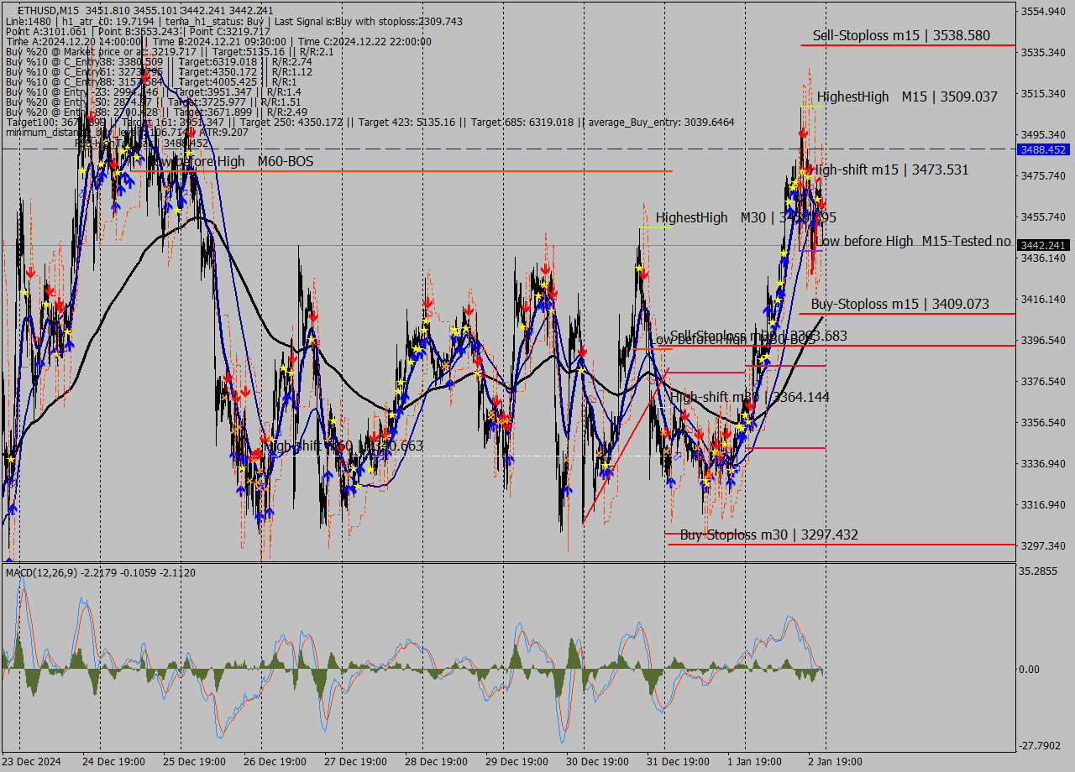Select the HighestHigh M15 3509.037 label
1075x772 pixels.
[x=907, y=97]
